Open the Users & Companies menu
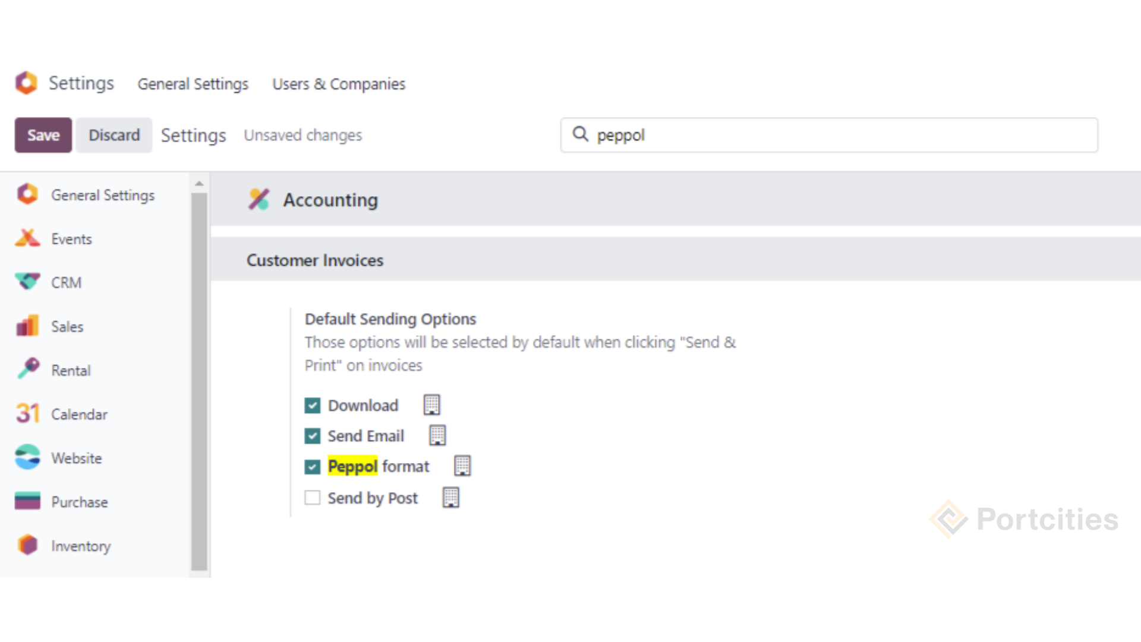 [x=338, y=84]
